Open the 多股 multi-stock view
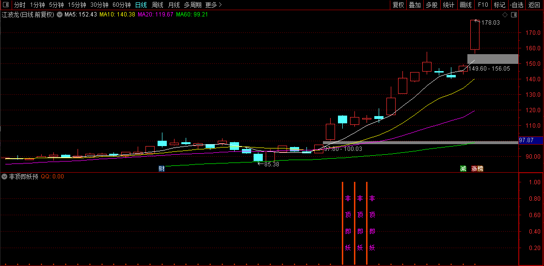 click(432, 5)
